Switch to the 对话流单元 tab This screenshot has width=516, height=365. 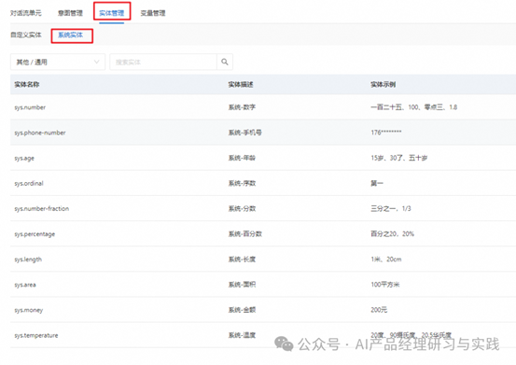pos(26,13)
